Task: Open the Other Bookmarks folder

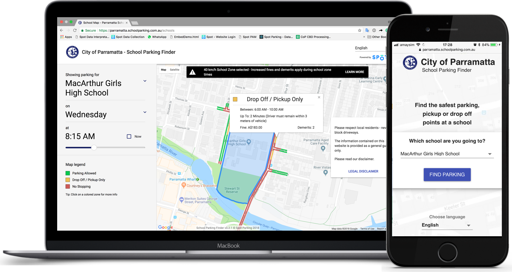Action: (x=377, y=37)
